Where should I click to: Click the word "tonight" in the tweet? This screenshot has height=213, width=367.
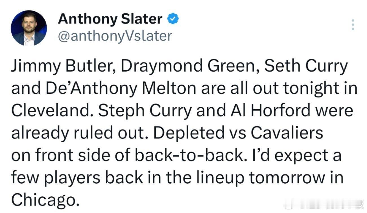click(313, 89)
